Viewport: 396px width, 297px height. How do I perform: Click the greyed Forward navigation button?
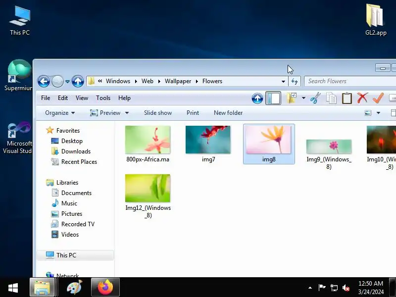click(57, 81)
